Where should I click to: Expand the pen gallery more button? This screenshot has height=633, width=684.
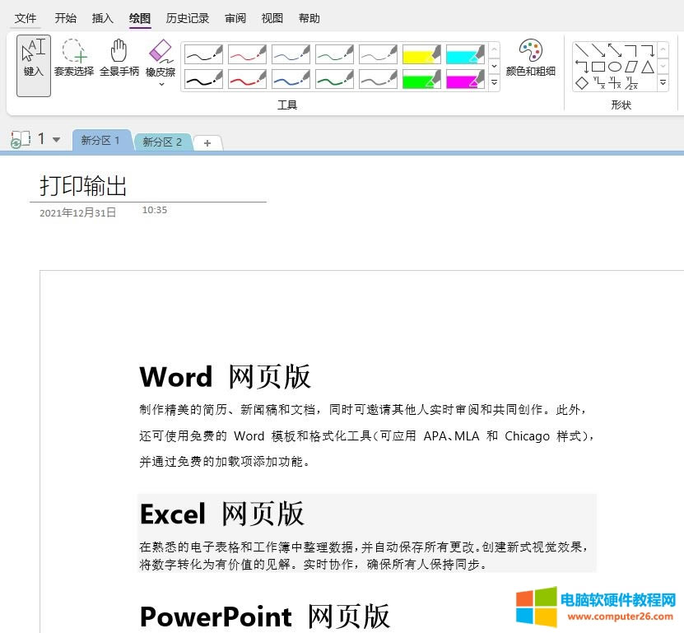coord(494,82)
